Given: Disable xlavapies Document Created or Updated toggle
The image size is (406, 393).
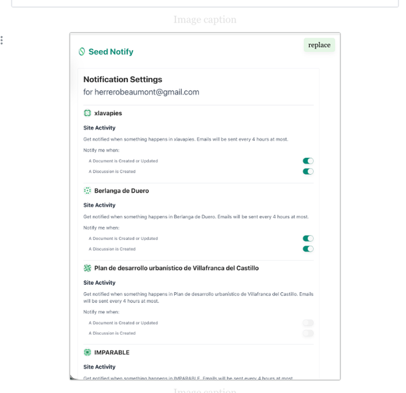Looking at the screenshot, I should click(308, 161).
